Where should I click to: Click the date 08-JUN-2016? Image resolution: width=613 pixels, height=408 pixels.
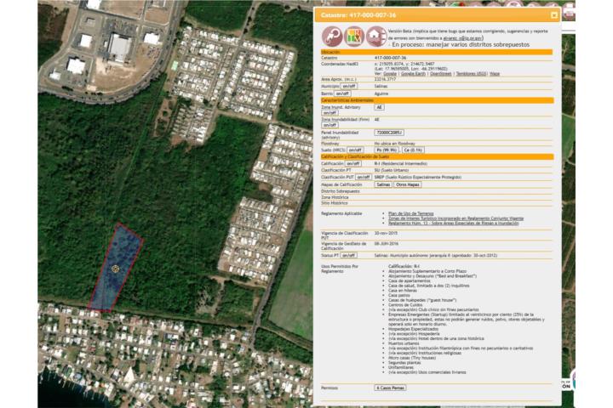(386, 244)
